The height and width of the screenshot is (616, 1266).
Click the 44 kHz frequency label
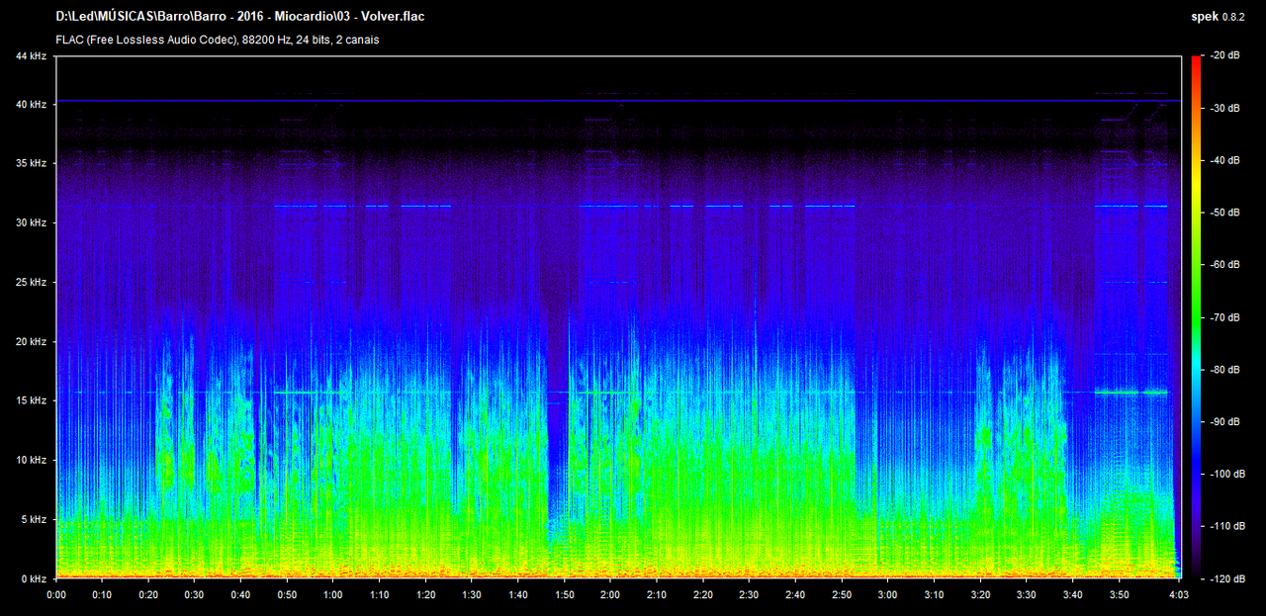[30, 56]
